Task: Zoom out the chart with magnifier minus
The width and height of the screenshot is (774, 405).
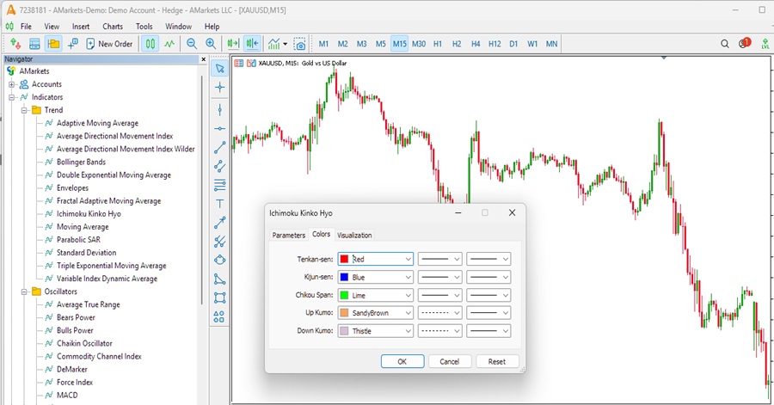Action: click(192, 44)
